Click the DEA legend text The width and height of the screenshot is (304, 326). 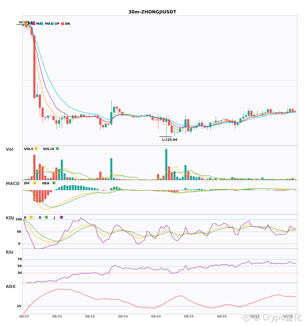tap(46, 183)
